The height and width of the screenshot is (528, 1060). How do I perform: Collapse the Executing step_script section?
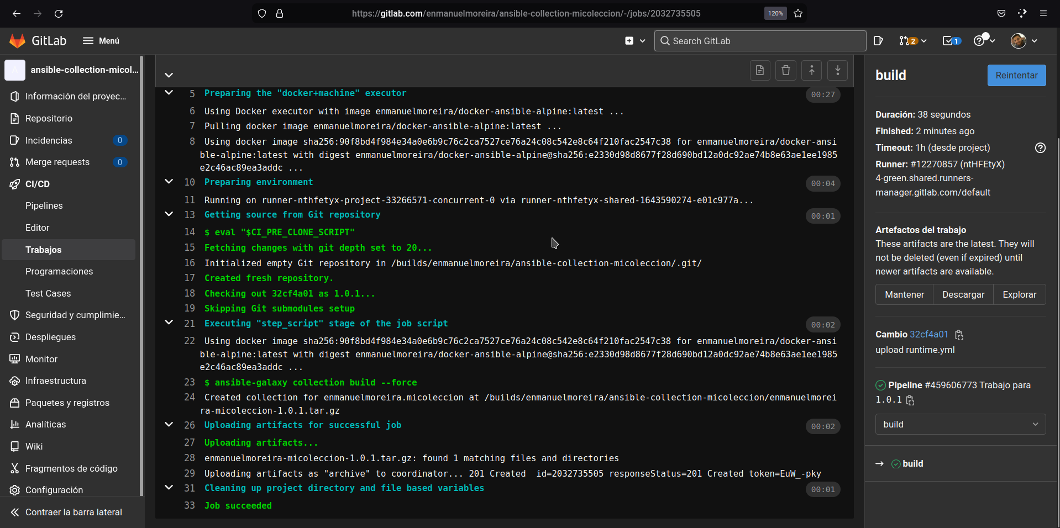(169, 323)
